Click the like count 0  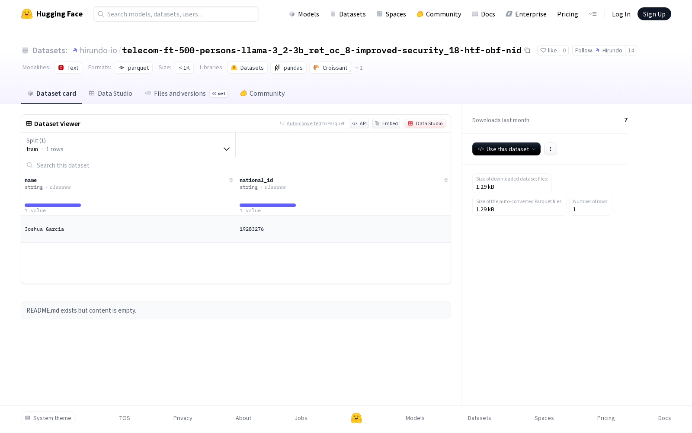pyautogui.click(x=564, y=50)
